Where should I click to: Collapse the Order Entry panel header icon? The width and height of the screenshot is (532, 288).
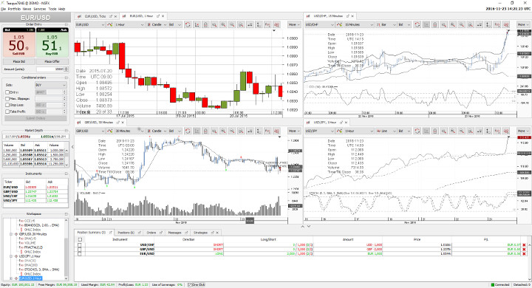click(x=66, y=24)
